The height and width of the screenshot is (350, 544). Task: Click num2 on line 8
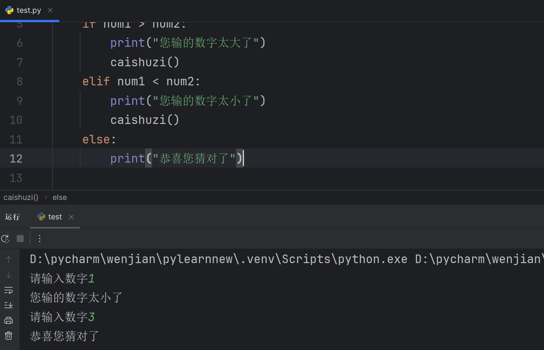point(180,81)
